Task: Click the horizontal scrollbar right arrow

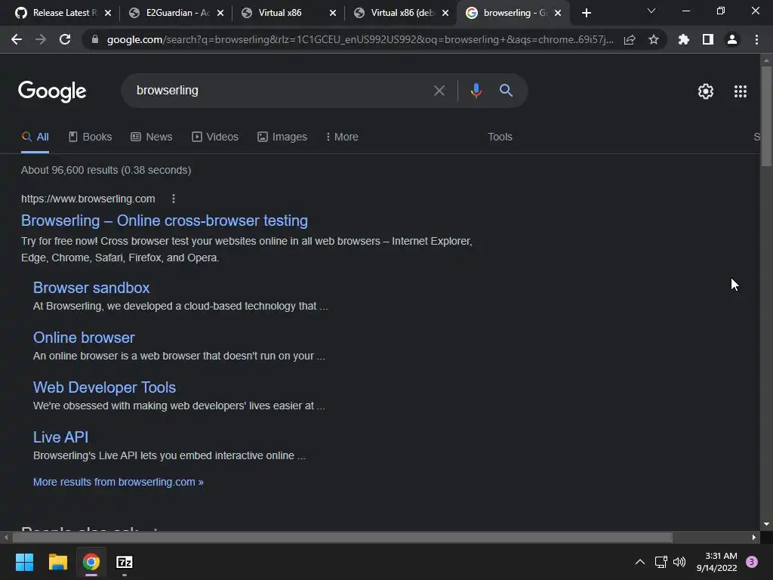Action: point(754,537)
